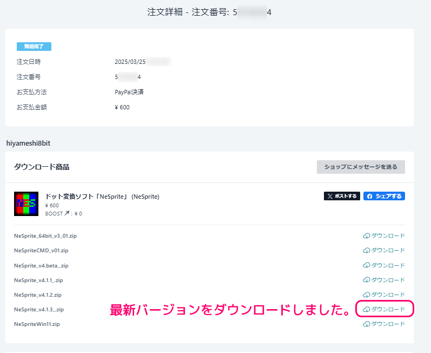
Task: Download NeSpriteCMD_v01.zip file
Action: 384,250
